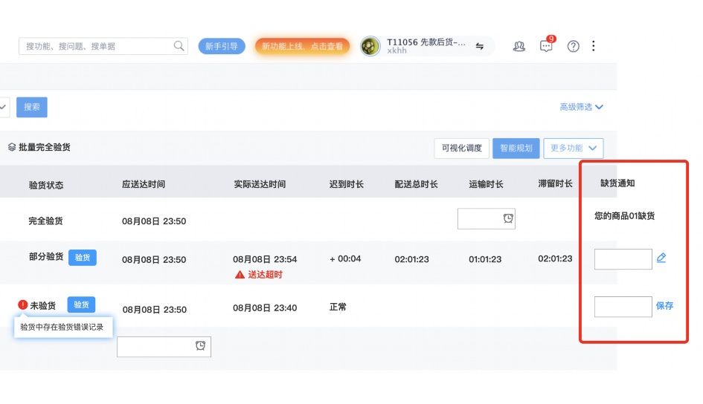
Task: Click the 智能规划 button
Action: 516,148
